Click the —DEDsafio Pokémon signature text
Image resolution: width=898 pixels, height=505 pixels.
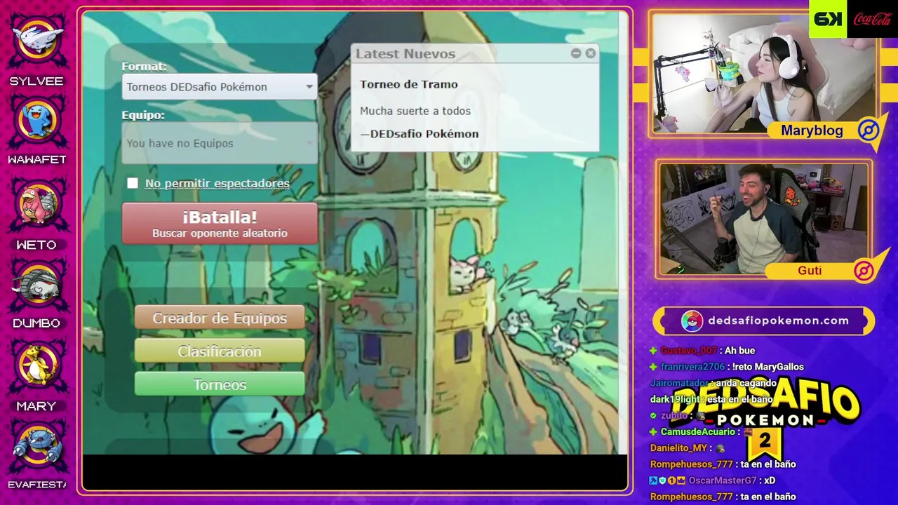click(420, 134)
